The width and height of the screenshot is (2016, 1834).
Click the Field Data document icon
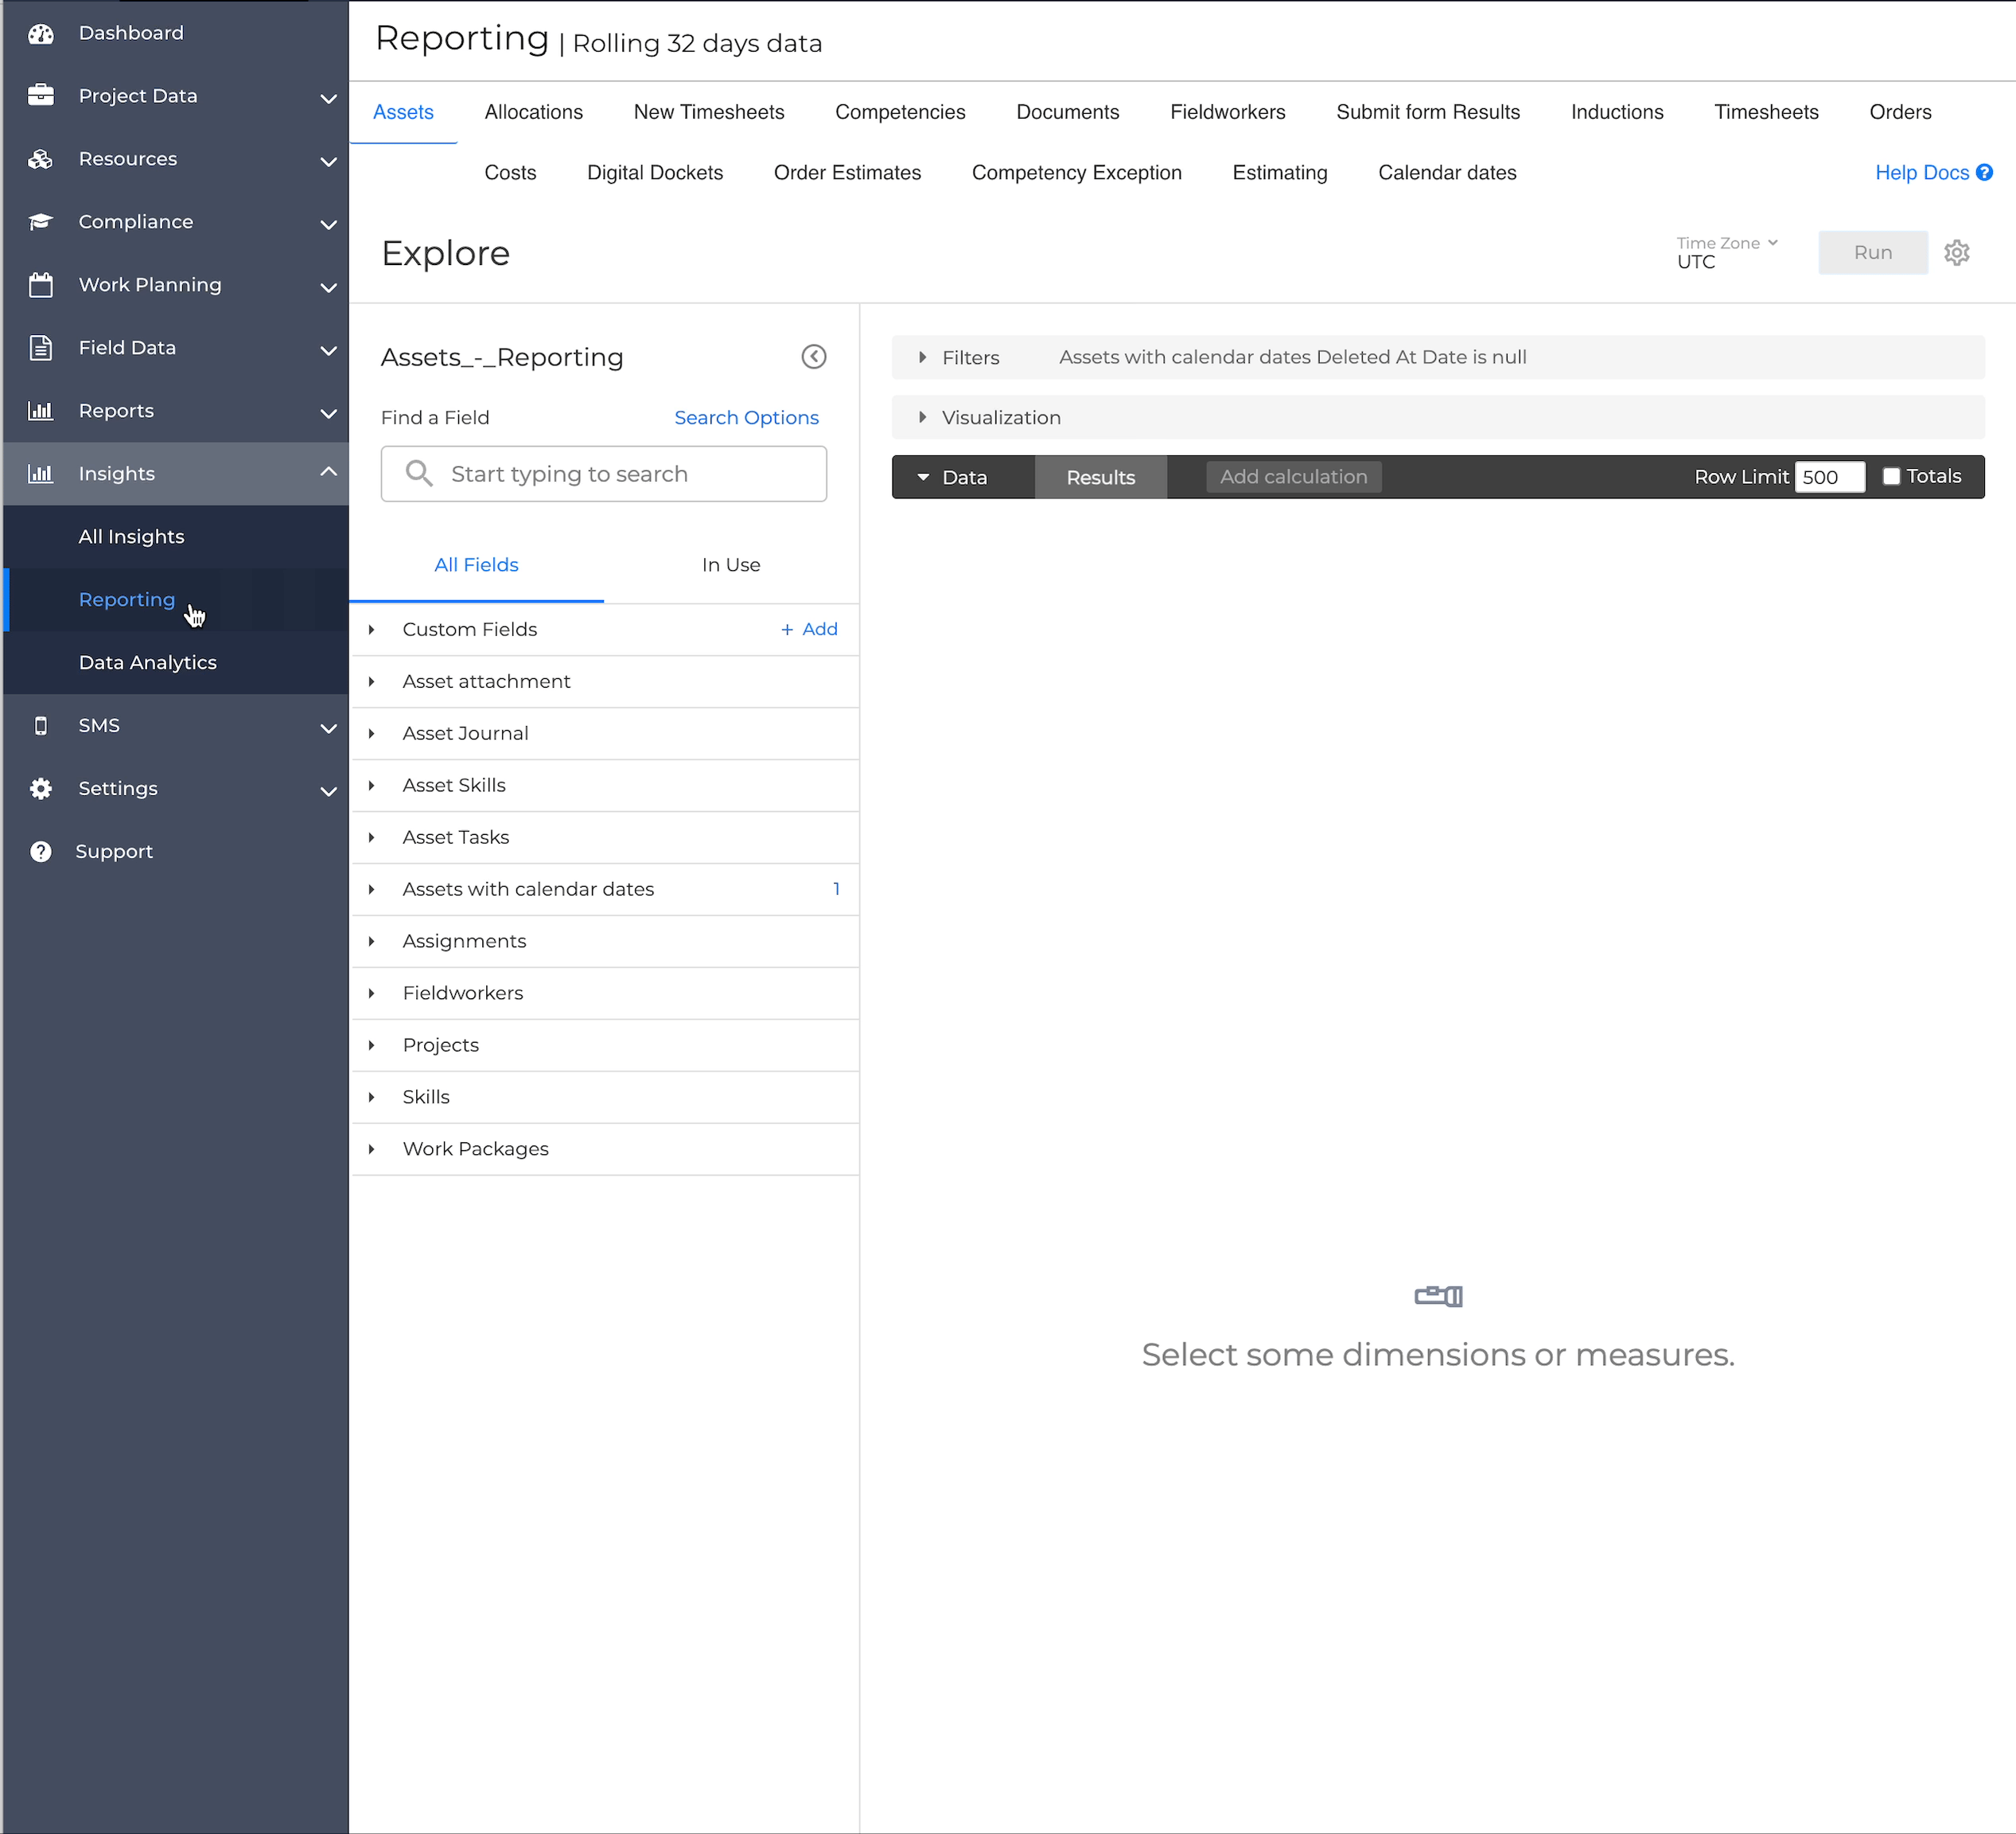coord(41,347)
